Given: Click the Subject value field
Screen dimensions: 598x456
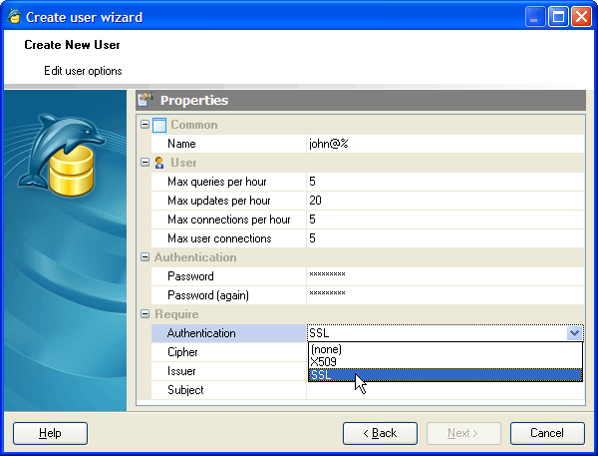Looking at the screenshot, I should (446, 390).
